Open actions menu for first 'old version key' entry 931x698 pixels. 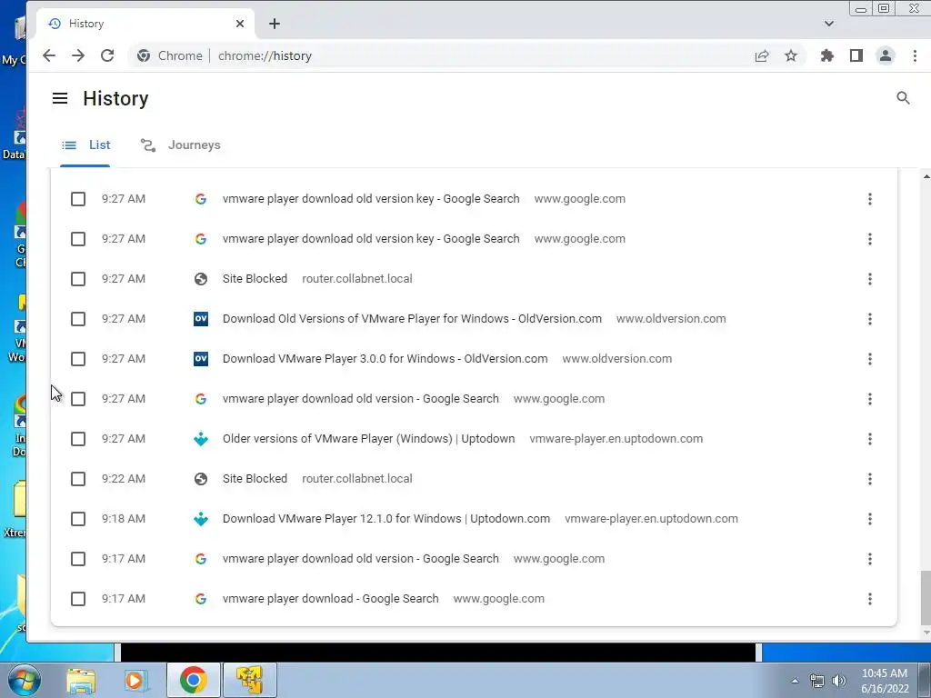point(870,199)
